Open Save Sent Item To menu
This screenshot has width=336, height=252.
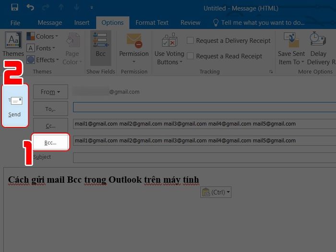291,49
